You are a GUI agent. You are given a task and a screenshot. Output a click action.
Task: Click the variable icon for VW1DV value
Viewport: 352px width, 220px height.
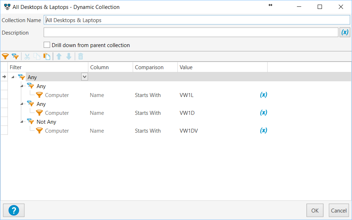[263, 131]
